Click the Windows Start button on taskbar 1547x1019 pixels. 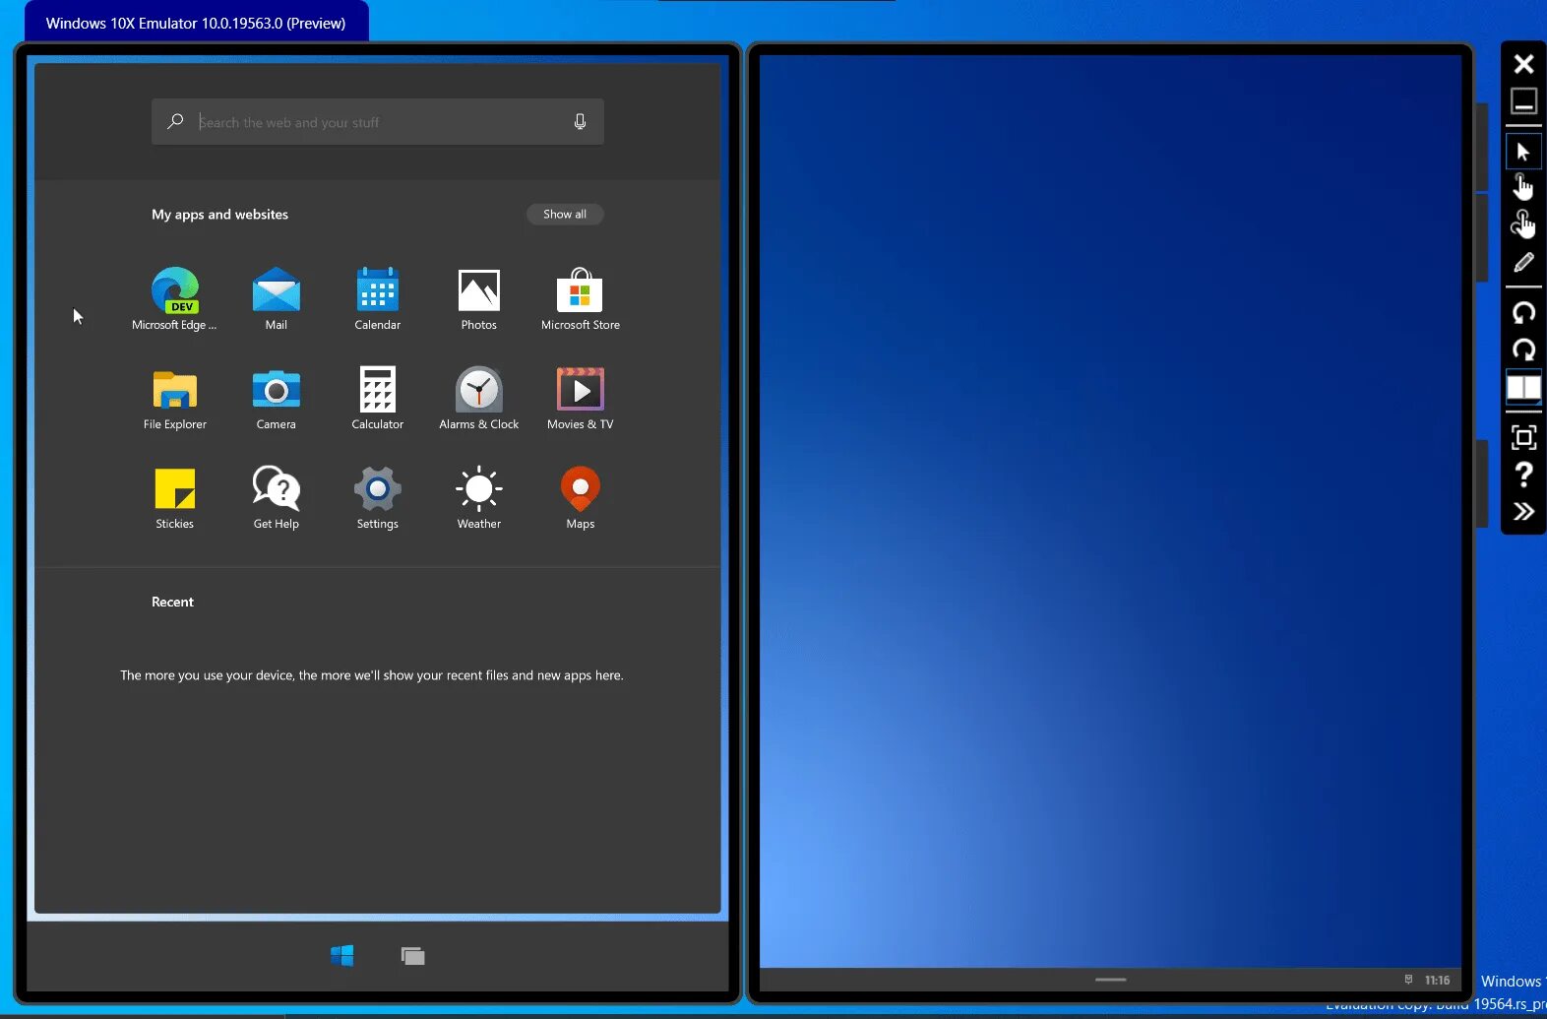click(342, 956)
